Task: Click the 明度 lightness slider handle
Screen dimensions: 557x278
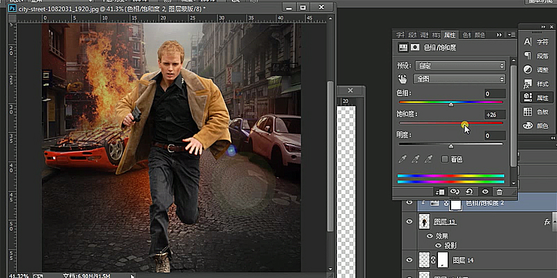Action: click(451, 146)
